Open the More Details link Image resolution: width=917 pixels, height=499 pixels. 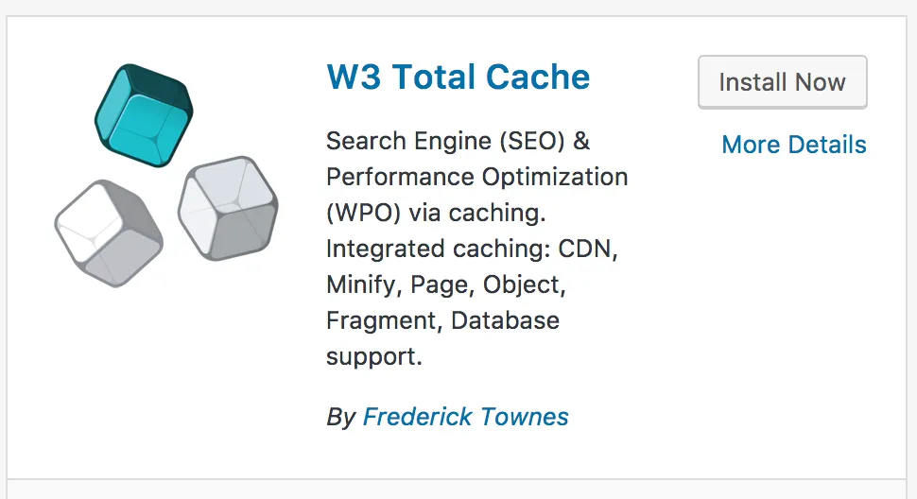click(793, 145)
